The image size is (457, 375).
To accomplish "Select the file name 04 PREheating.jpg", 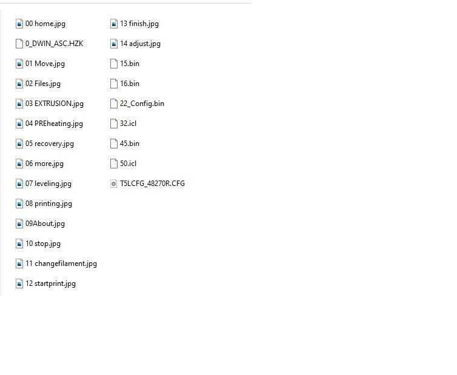I will tap(54, 124).
